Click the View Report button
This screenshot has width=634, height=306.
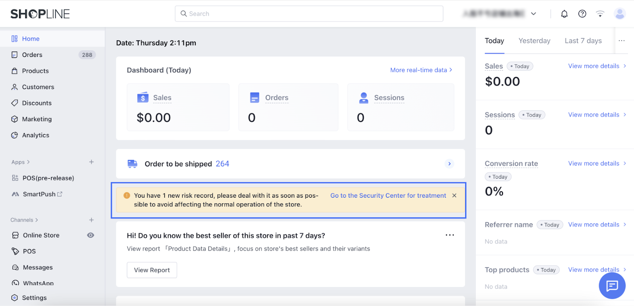152,270
